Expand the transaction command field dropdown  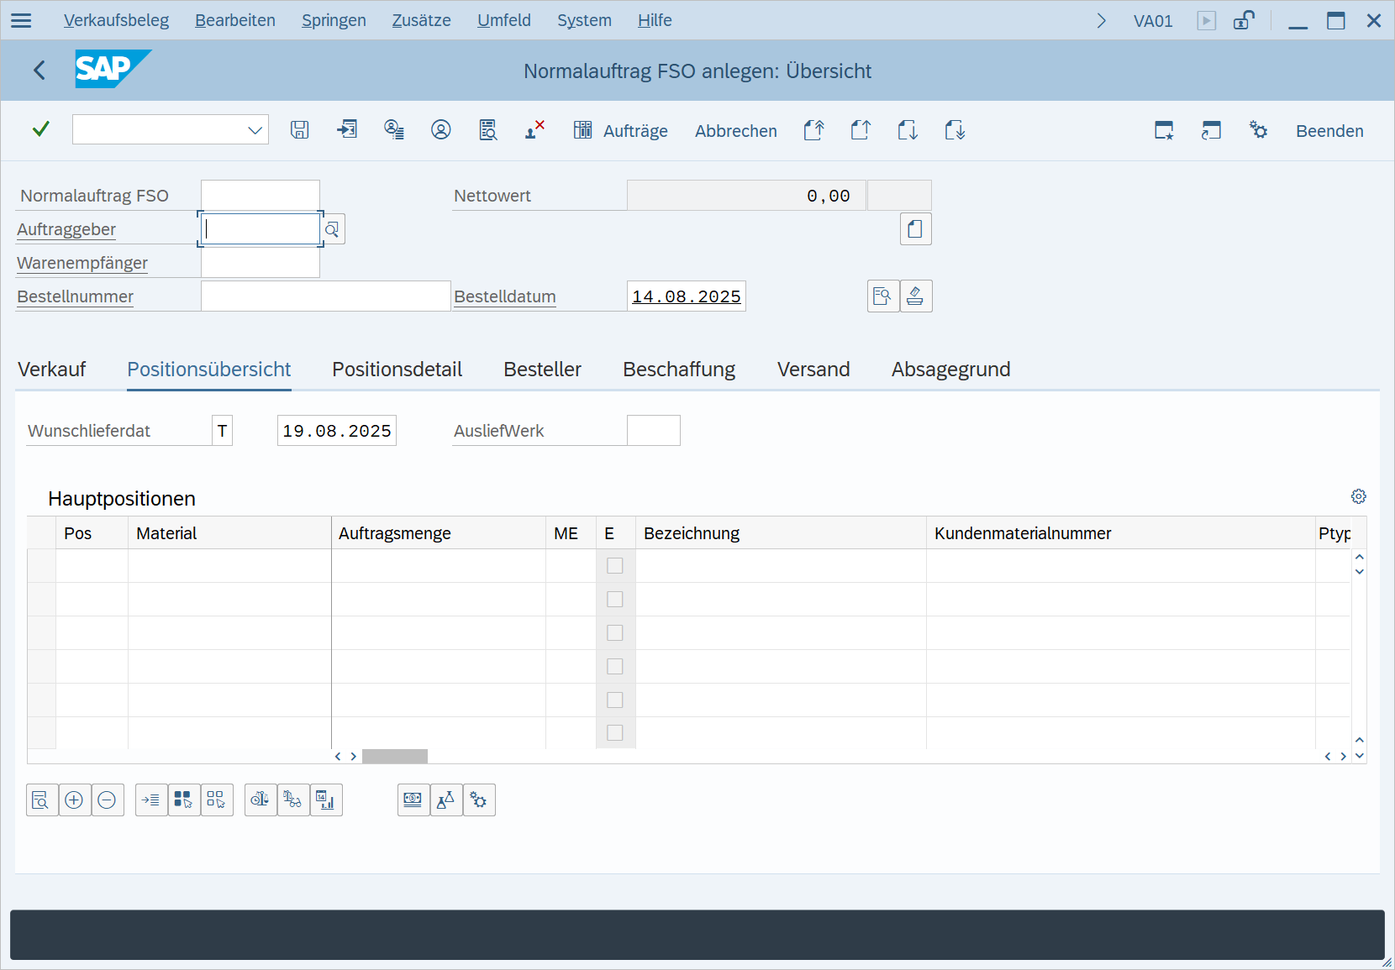pyautogui.click(x=255, y=130)
